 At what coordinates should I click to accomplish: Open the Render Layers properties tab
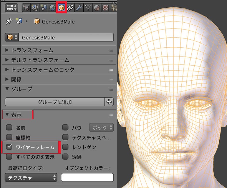[35, 7]
